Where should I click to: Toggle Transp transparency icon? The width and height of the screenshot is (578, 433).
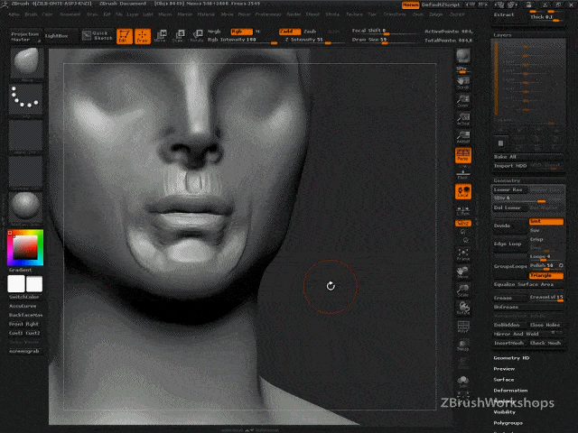pyautogui.click(x=463, y=345)
